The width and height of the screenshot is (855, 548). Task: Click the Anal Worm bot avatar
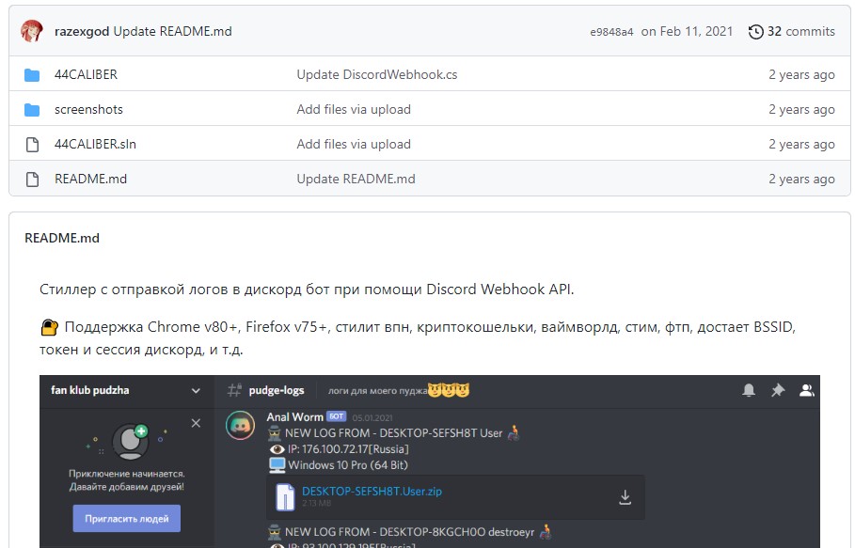(x=241, y=426)
